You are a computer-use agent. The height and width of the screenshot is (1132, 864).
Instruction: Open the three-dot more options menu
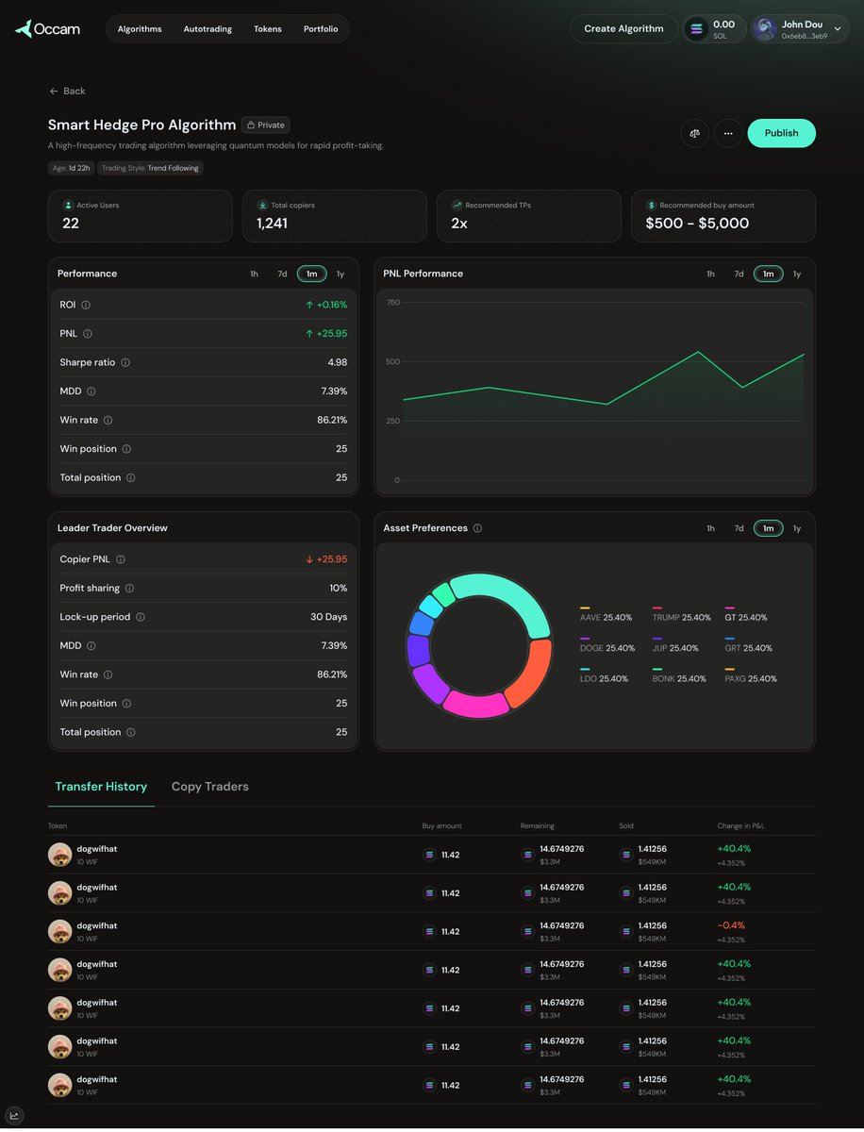click(728, 133)
